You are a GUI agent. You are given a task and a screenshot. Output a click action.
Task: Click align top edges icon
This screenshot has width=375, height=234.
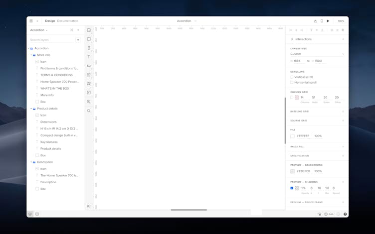(x=311, y=30)
